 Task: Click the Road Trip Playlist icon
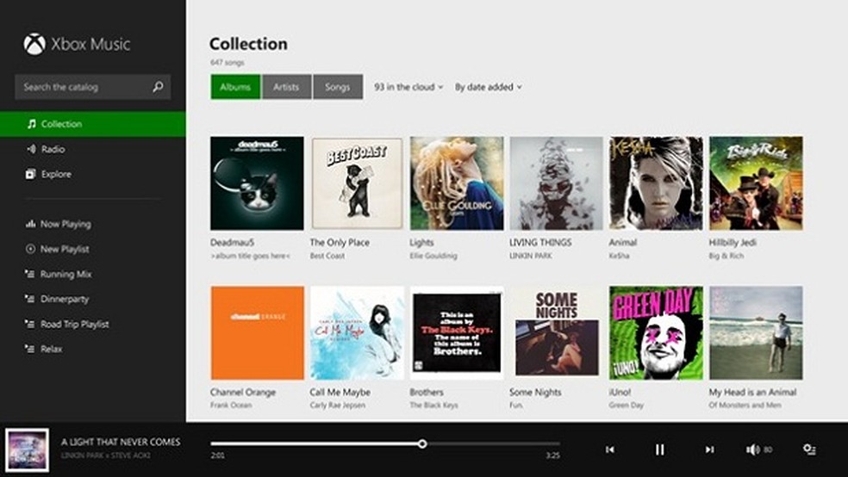click(x=30, y=324)
